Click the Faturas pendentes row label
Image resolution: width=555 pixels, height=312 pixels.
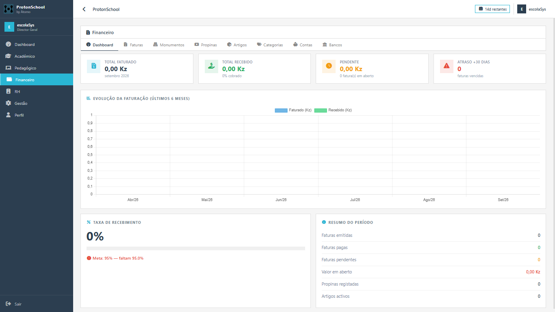pos(339,260)
